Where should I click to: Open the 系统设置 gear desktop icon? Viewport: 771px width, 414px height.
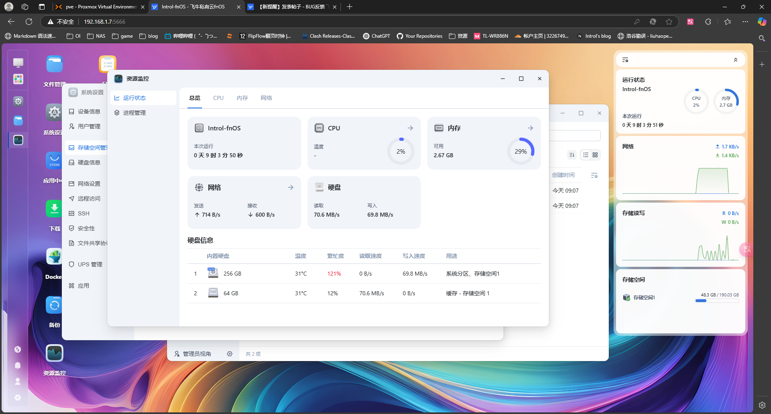click(x=55, y=112)
